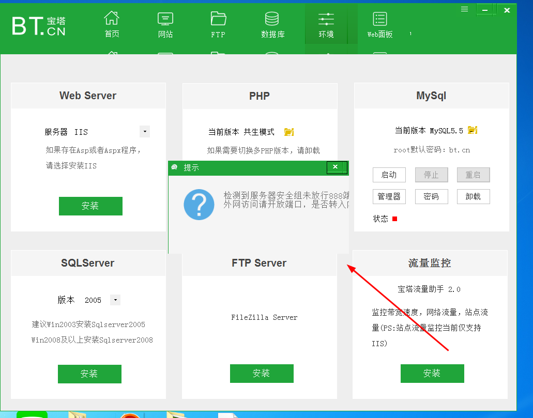The image size is (533, 418).
Task: Click the MySql card header
Action: [431, 96]
